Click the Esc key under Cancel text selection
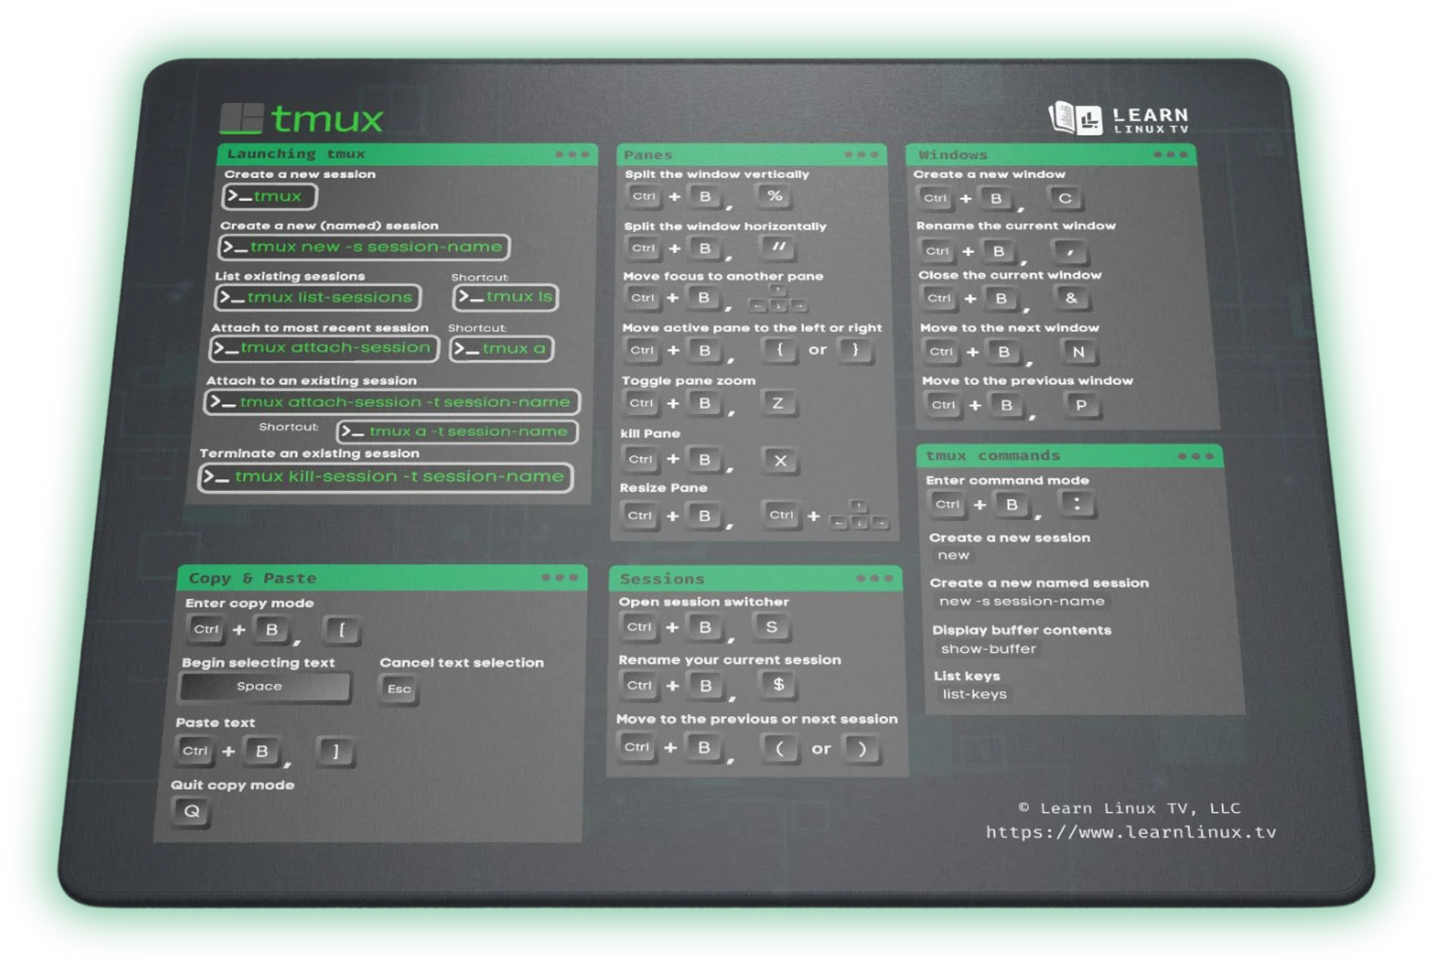The height and width of the screenshot is (967, 1433). click(399, 689)
